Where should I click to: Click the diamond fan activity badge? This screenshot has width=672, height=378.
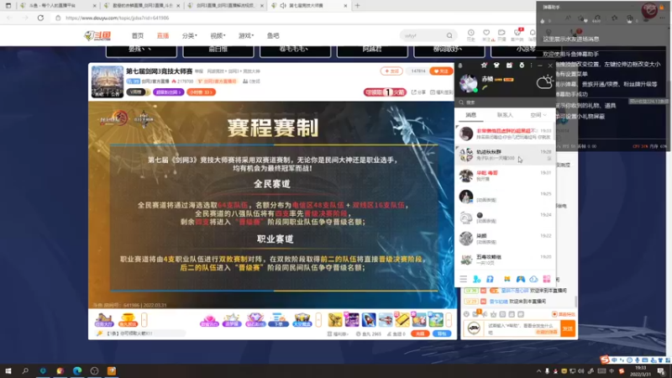tap(255, 320)
